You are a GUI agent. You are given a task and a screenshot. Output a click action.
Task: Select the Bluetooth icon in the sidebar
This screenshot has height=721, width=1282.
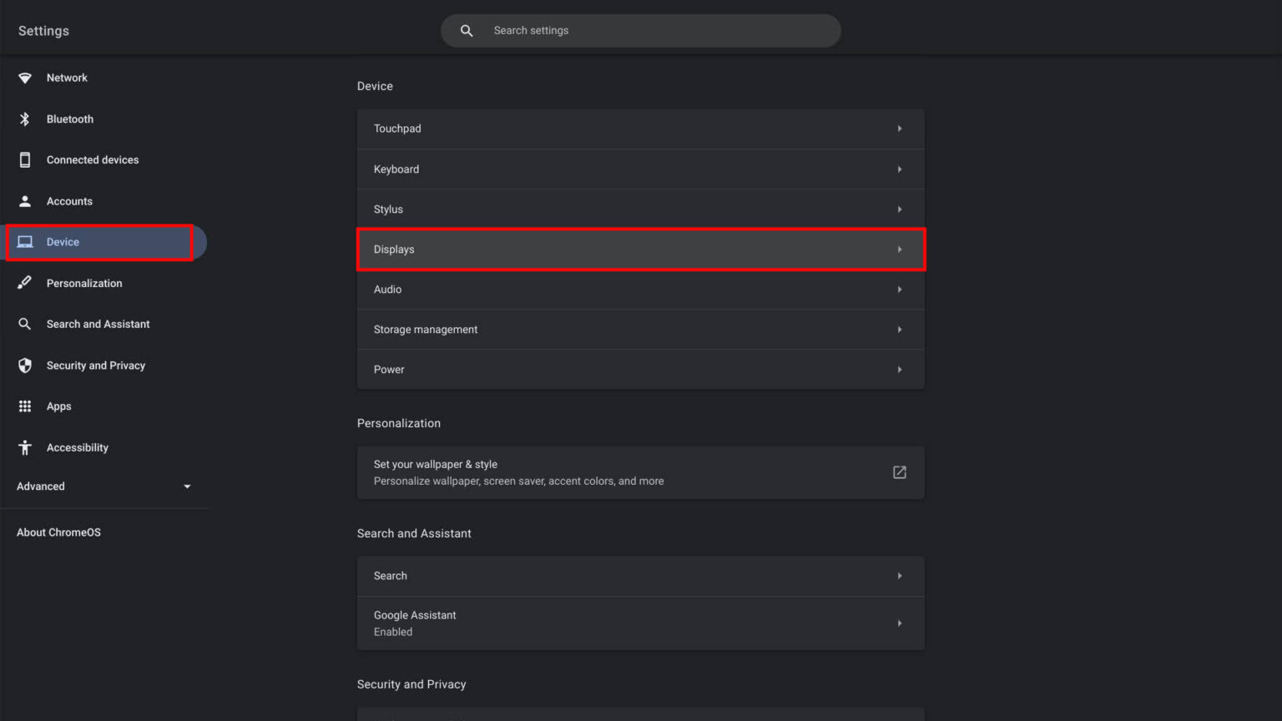tap(25, 118)
